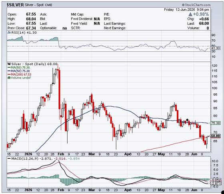The image size is (224, 194).
Task: Click the Open value 67.55
Action: 31,14
